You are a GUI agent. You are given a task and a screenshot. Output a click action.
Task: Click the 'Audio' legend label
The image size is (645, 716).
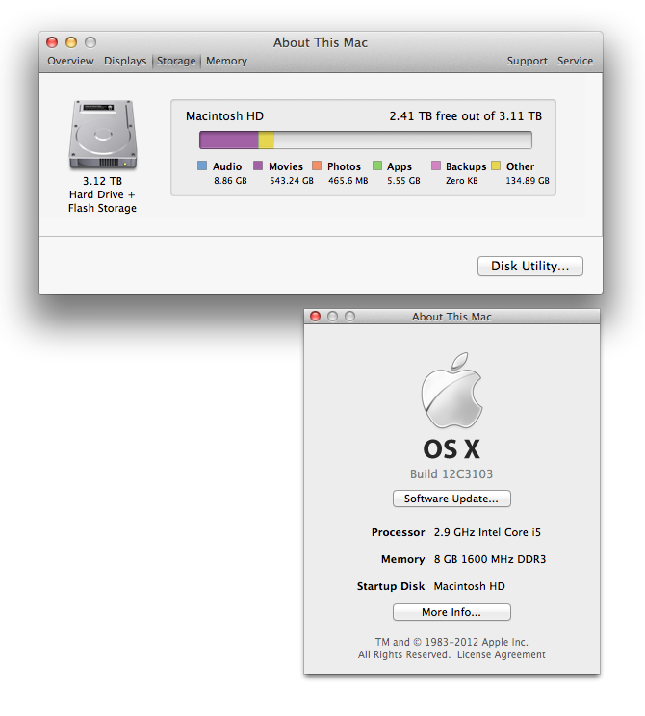[227, 166]
